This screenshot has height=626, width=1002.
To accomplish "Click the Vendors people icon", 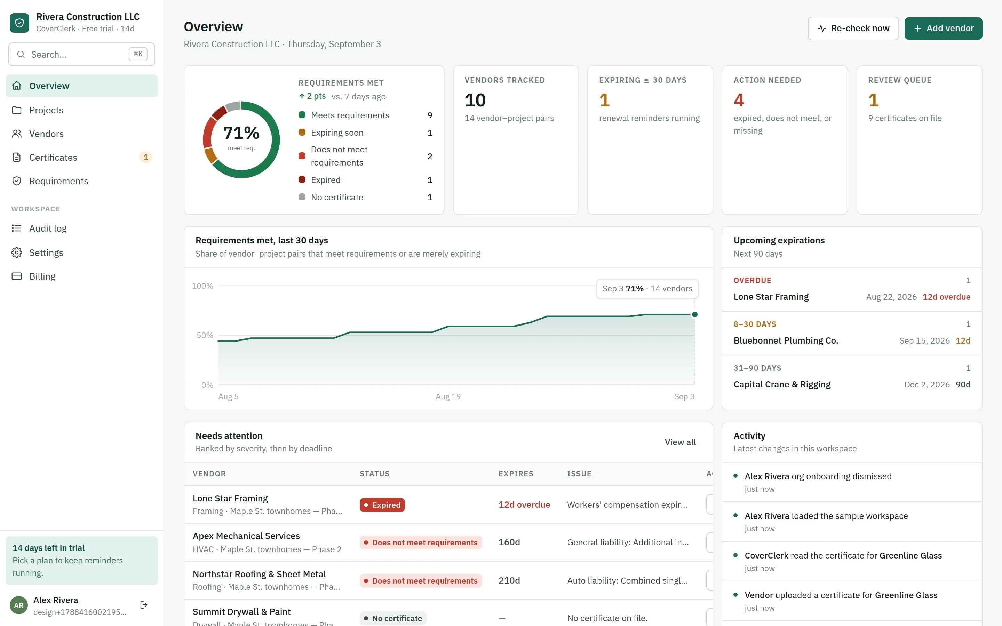I will [x=17, y=134].
